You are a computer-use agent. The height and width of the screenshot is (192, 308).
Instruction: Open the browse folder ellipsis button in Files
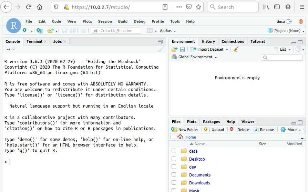(x=302, y=138)
